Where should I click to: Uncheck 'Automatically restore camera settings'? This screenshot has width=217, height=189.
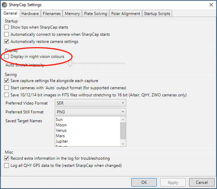coord(7,41)
